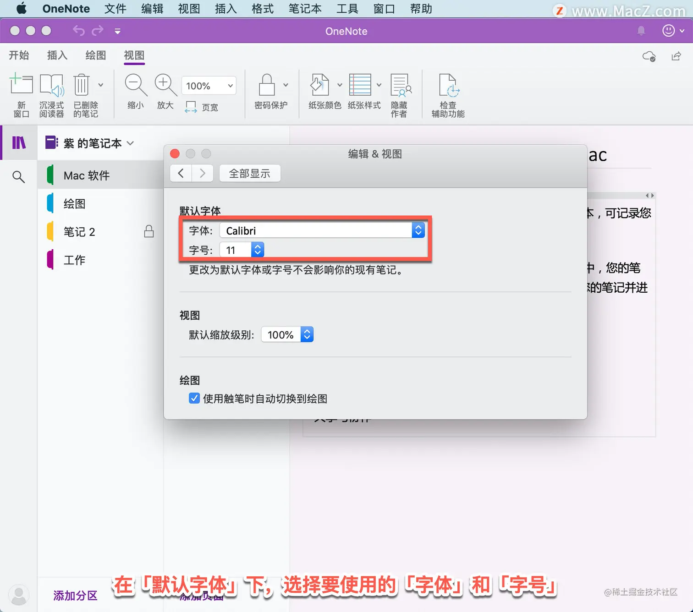Viewport: 693px width, 612px height.
Task: Toggle 使用触笔时自动切换到绘图 checkbox
Action: click(x=194, y=398)
